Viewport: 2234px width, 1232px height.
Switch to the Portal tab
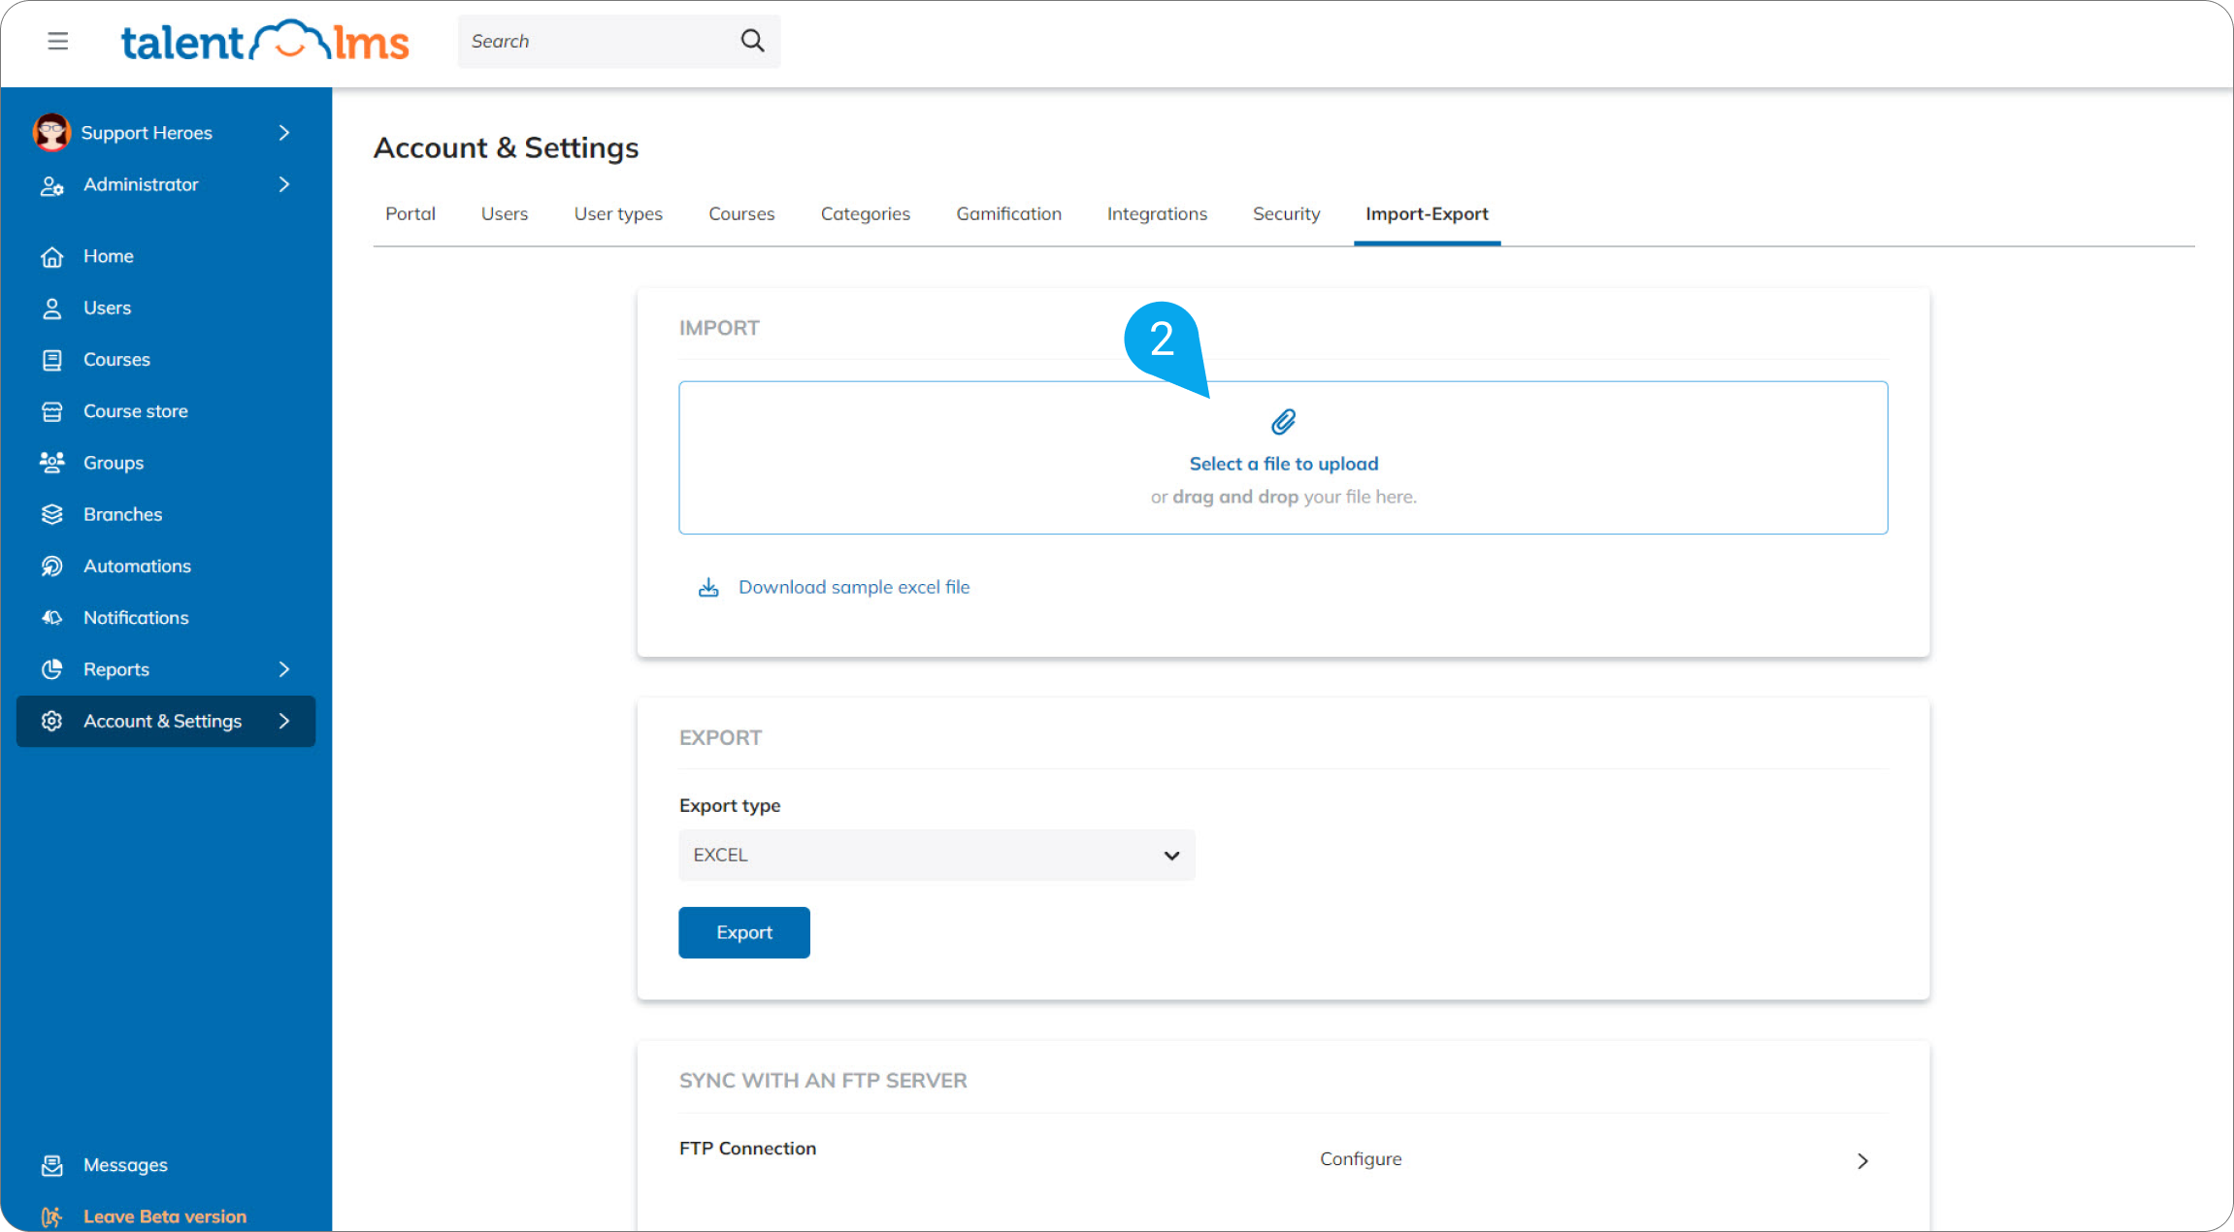pos(411,213)
